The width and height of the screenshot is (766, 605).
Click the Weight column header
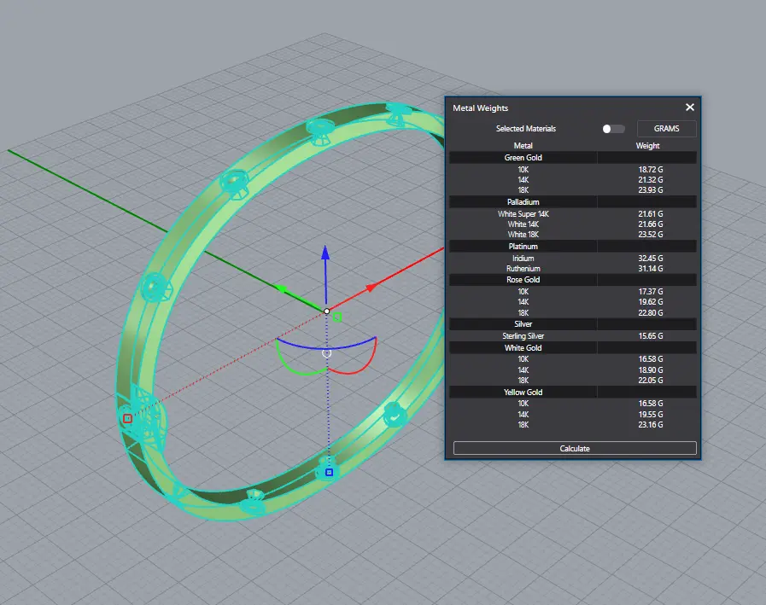[647, 146]
